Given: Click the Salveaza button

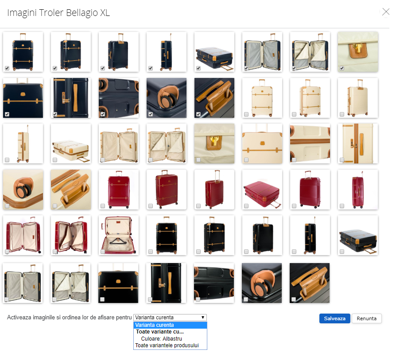Looking at the screenshot, I should (x=334, y=318).
